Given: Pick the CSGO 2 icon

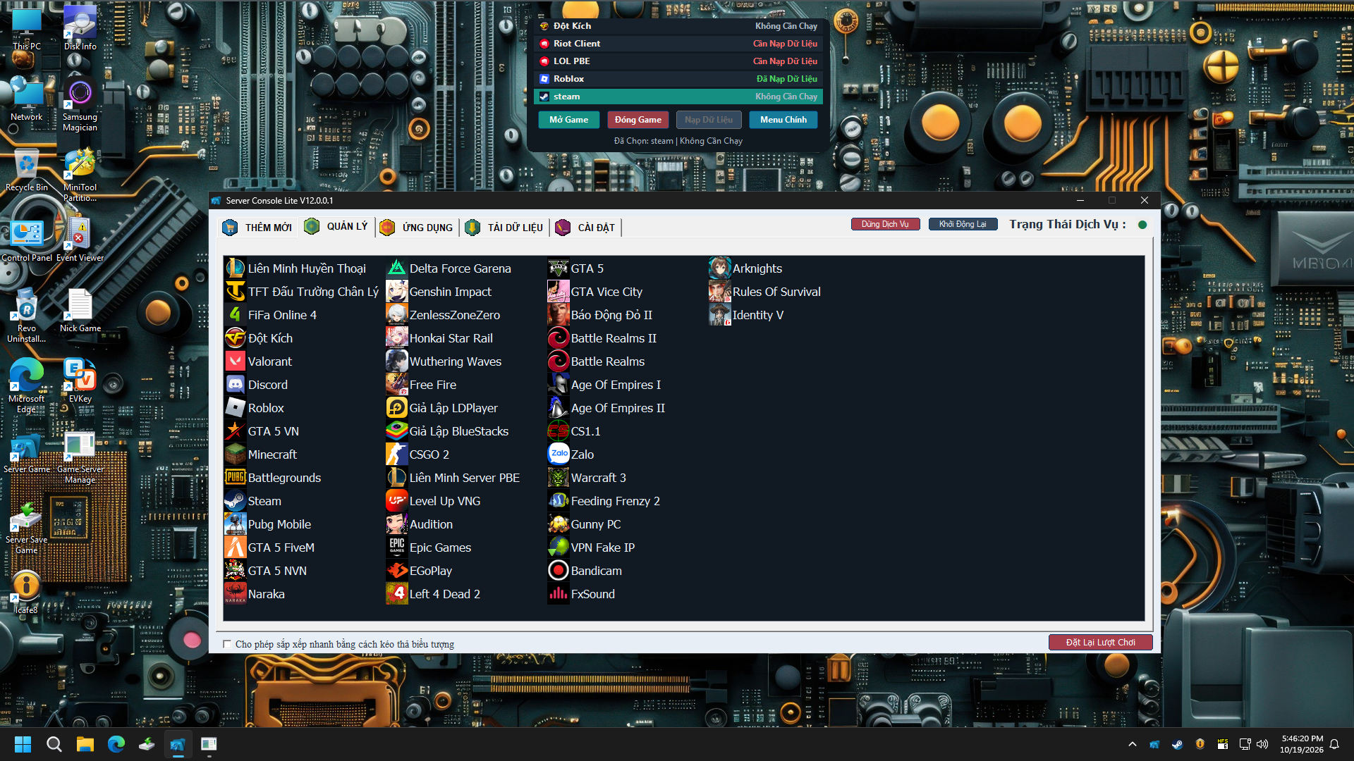Looking at the screenshot, I should (396, 454).
